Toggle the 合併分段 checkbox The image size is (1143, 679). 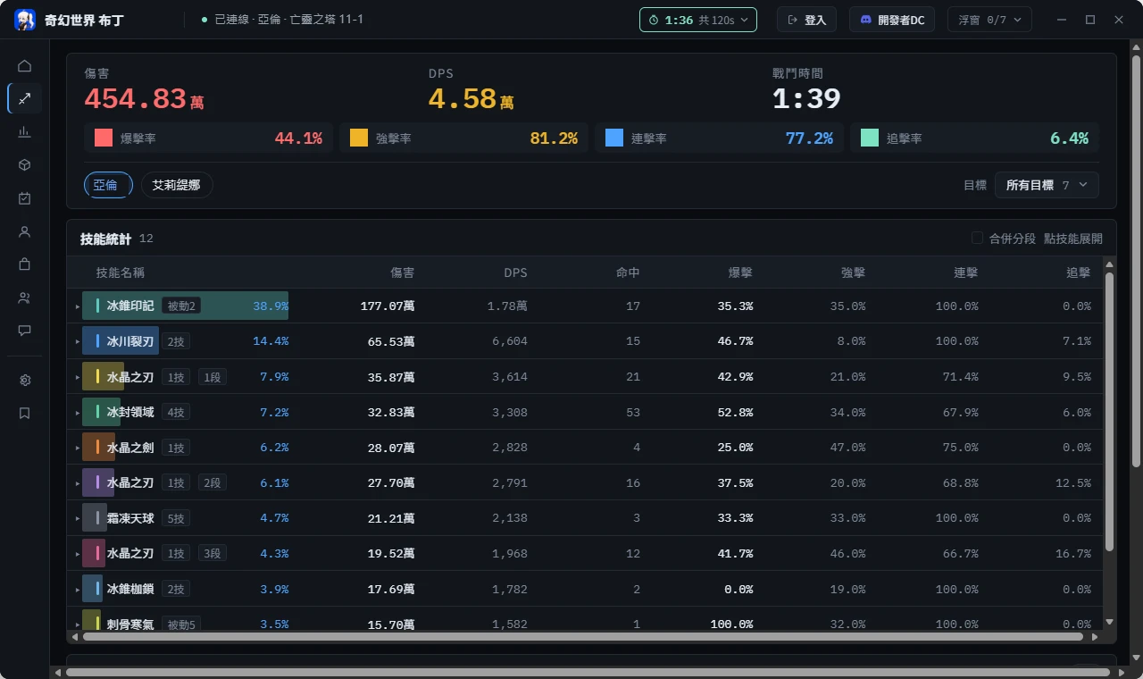pos(977,239)
